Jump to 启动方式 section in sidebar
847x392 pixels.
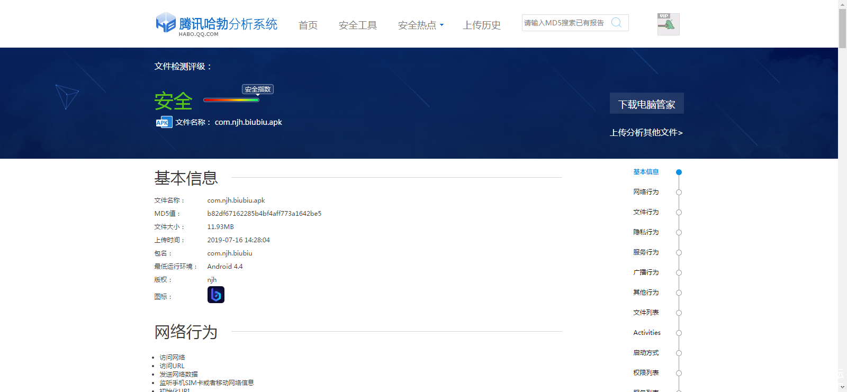coord(646,353)
